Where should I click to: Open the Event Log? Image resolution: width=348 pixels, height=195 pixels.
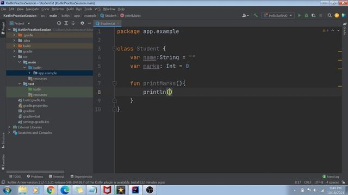pos(331,177)
